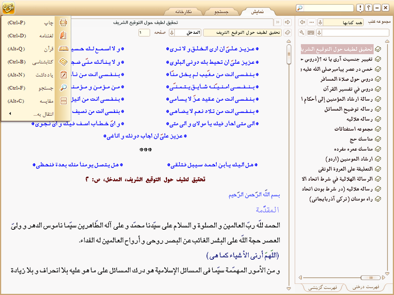The image size is (394, 295).
Task: Open help with the question mark button
Action: [x=369, y=8]
